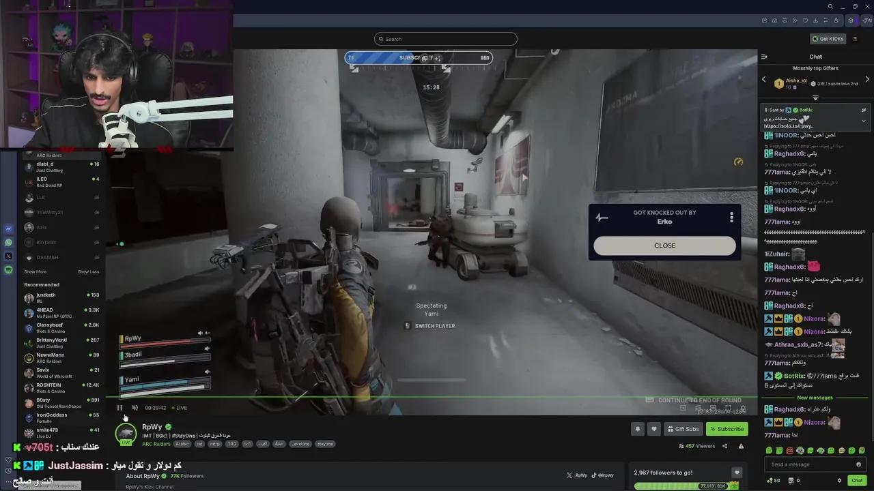Click the Show More link in sidebar
This screenshot has height=491, width=874.
tap(35, 271)
